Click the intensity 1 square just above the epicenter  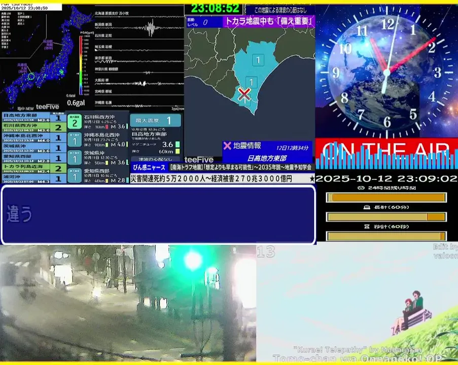tap(251, 82)
